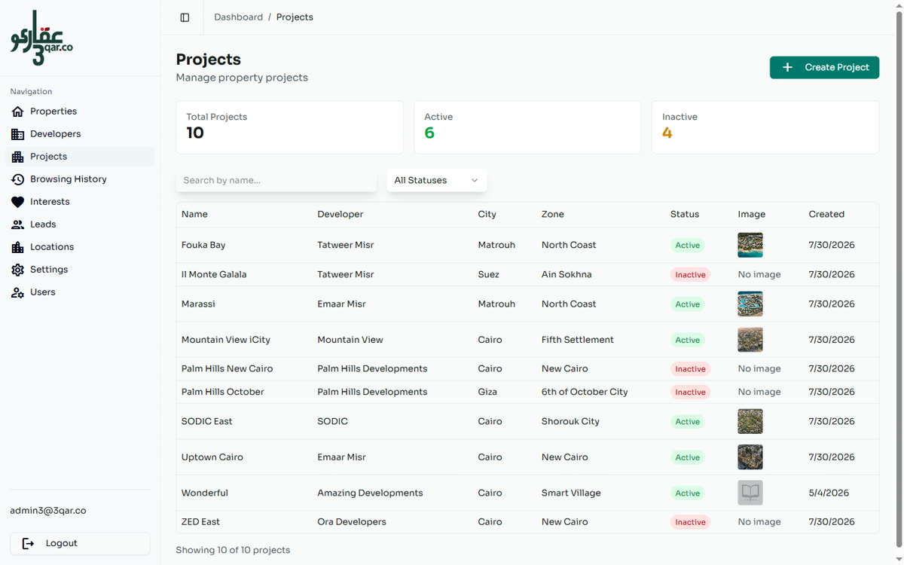Navigate to Leads
Image resolution: width=904 pixels, height=565 pixels.
coord(81,224)
